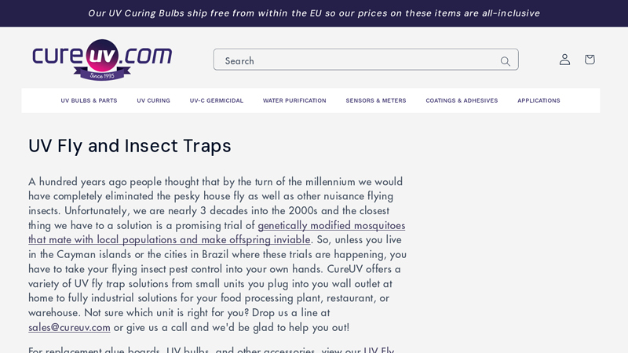Expand the UV-C Germicidal menu
628x353 pixels.
coord(217,100)
